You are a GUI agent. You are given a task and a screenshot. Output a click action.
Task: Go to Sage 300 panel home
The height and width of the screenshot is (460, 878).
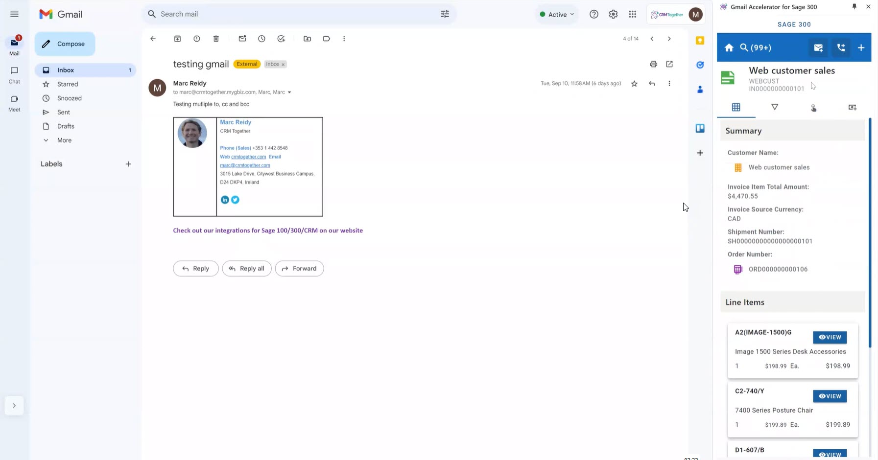coord(729,47)
